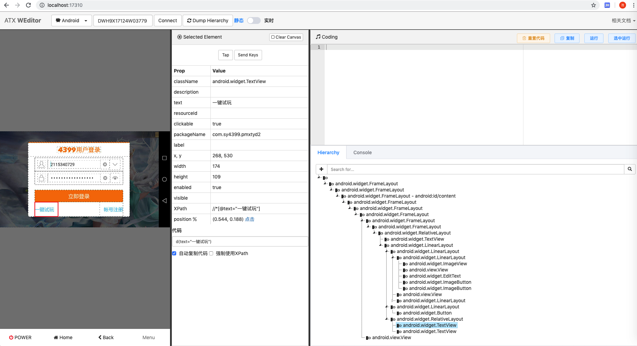Open browser three-dot menu
Image resolution: width=637 pixels, height=346 pixels.
pyautogui.click(x=634, y=5)
